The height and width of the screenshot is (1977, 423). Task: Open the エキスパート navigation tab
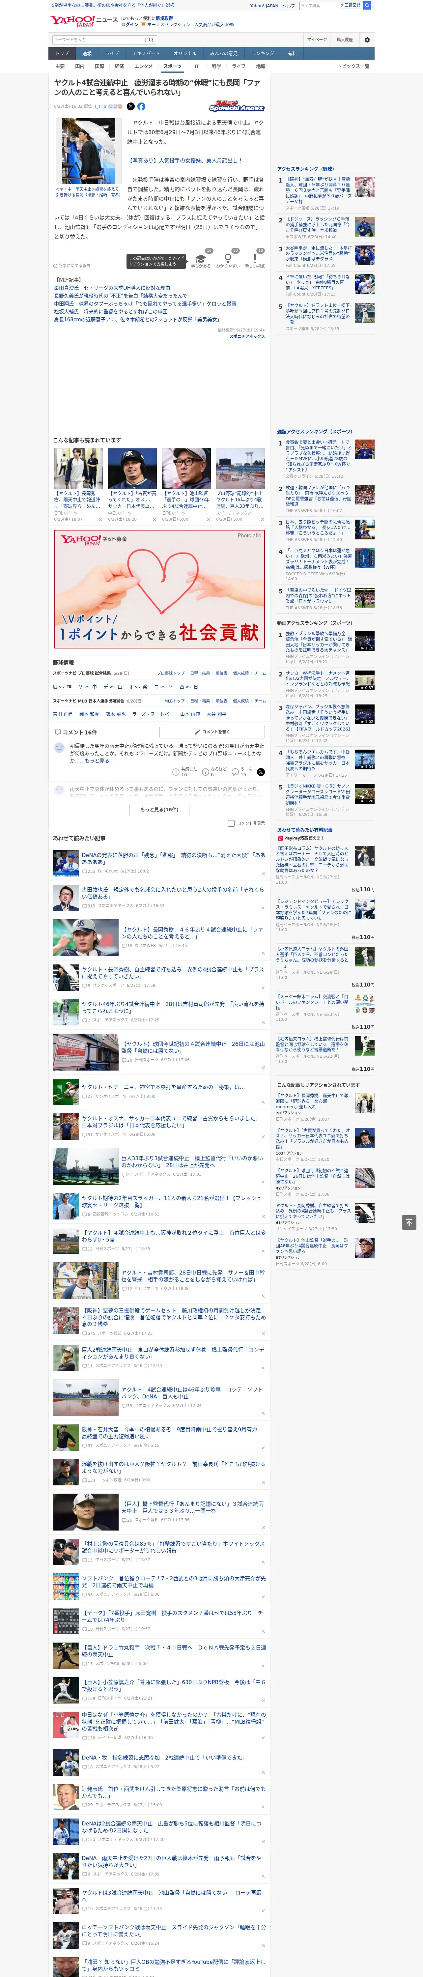(x=146, y=54)
